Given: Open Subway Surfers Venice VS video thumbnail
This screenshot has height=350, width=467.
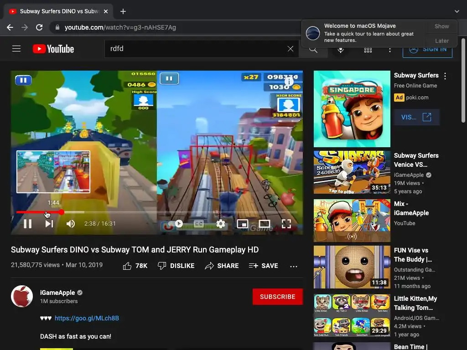Looking at the screenshot, I should coord(352,172).
